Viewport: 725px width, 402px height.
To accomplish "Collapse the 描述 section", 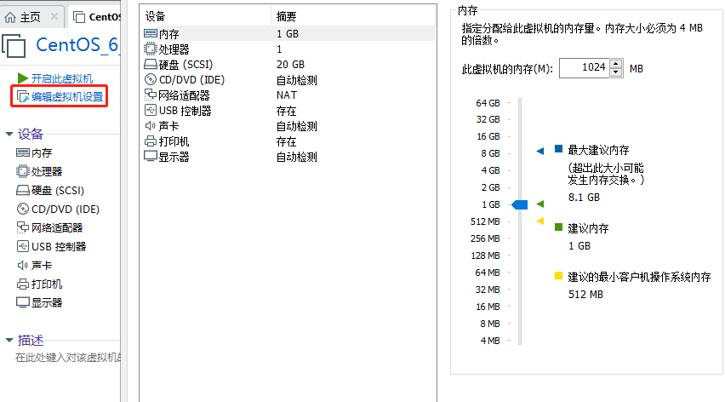I will (x=9, y=340).
